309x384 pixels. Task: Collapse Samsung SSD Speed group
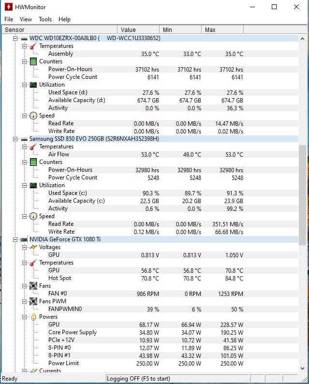pos(25,216)
